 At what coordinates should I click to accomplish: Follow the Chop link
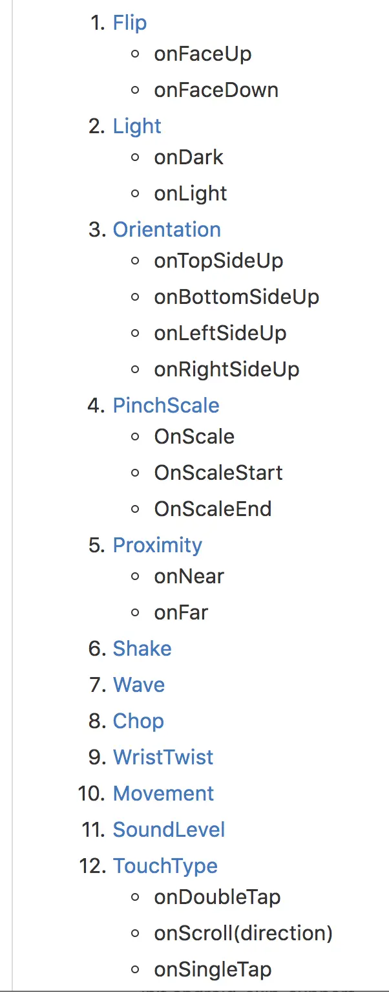click(138, 721)
